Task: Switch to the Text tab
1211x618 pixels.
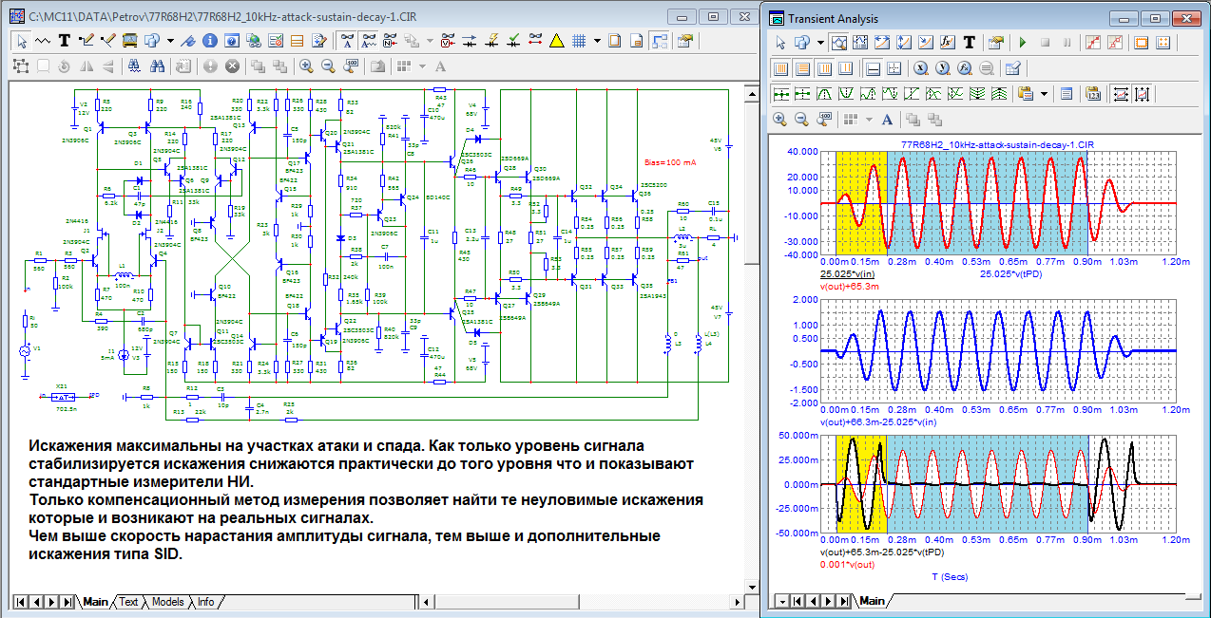Action: (128, 602)
